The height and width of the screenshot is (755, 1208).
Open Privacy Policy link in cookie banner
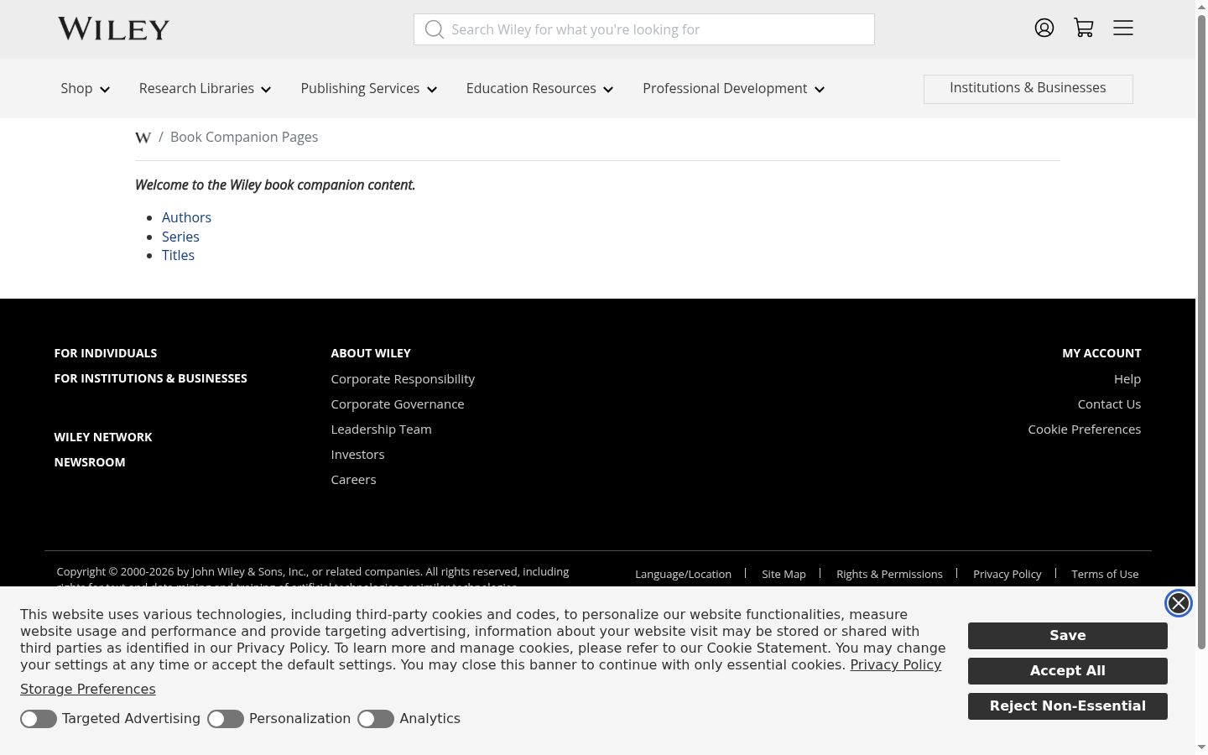(x=895, y=665)
